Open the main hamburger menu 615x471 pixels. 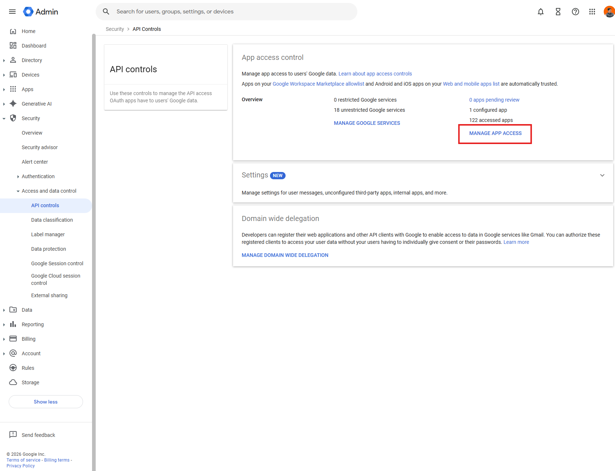tap(12, 12)
